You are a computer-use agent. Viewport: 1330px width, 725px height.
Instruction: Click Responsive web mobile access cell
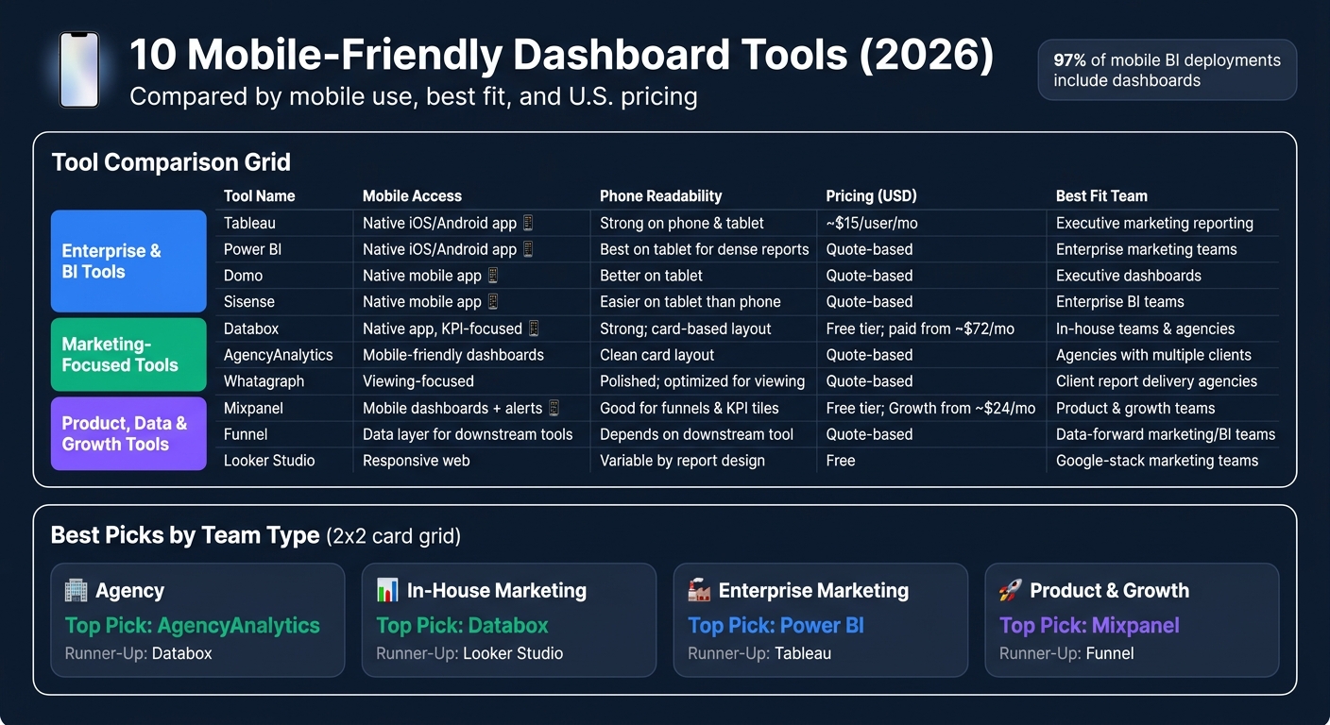point(417,462)
